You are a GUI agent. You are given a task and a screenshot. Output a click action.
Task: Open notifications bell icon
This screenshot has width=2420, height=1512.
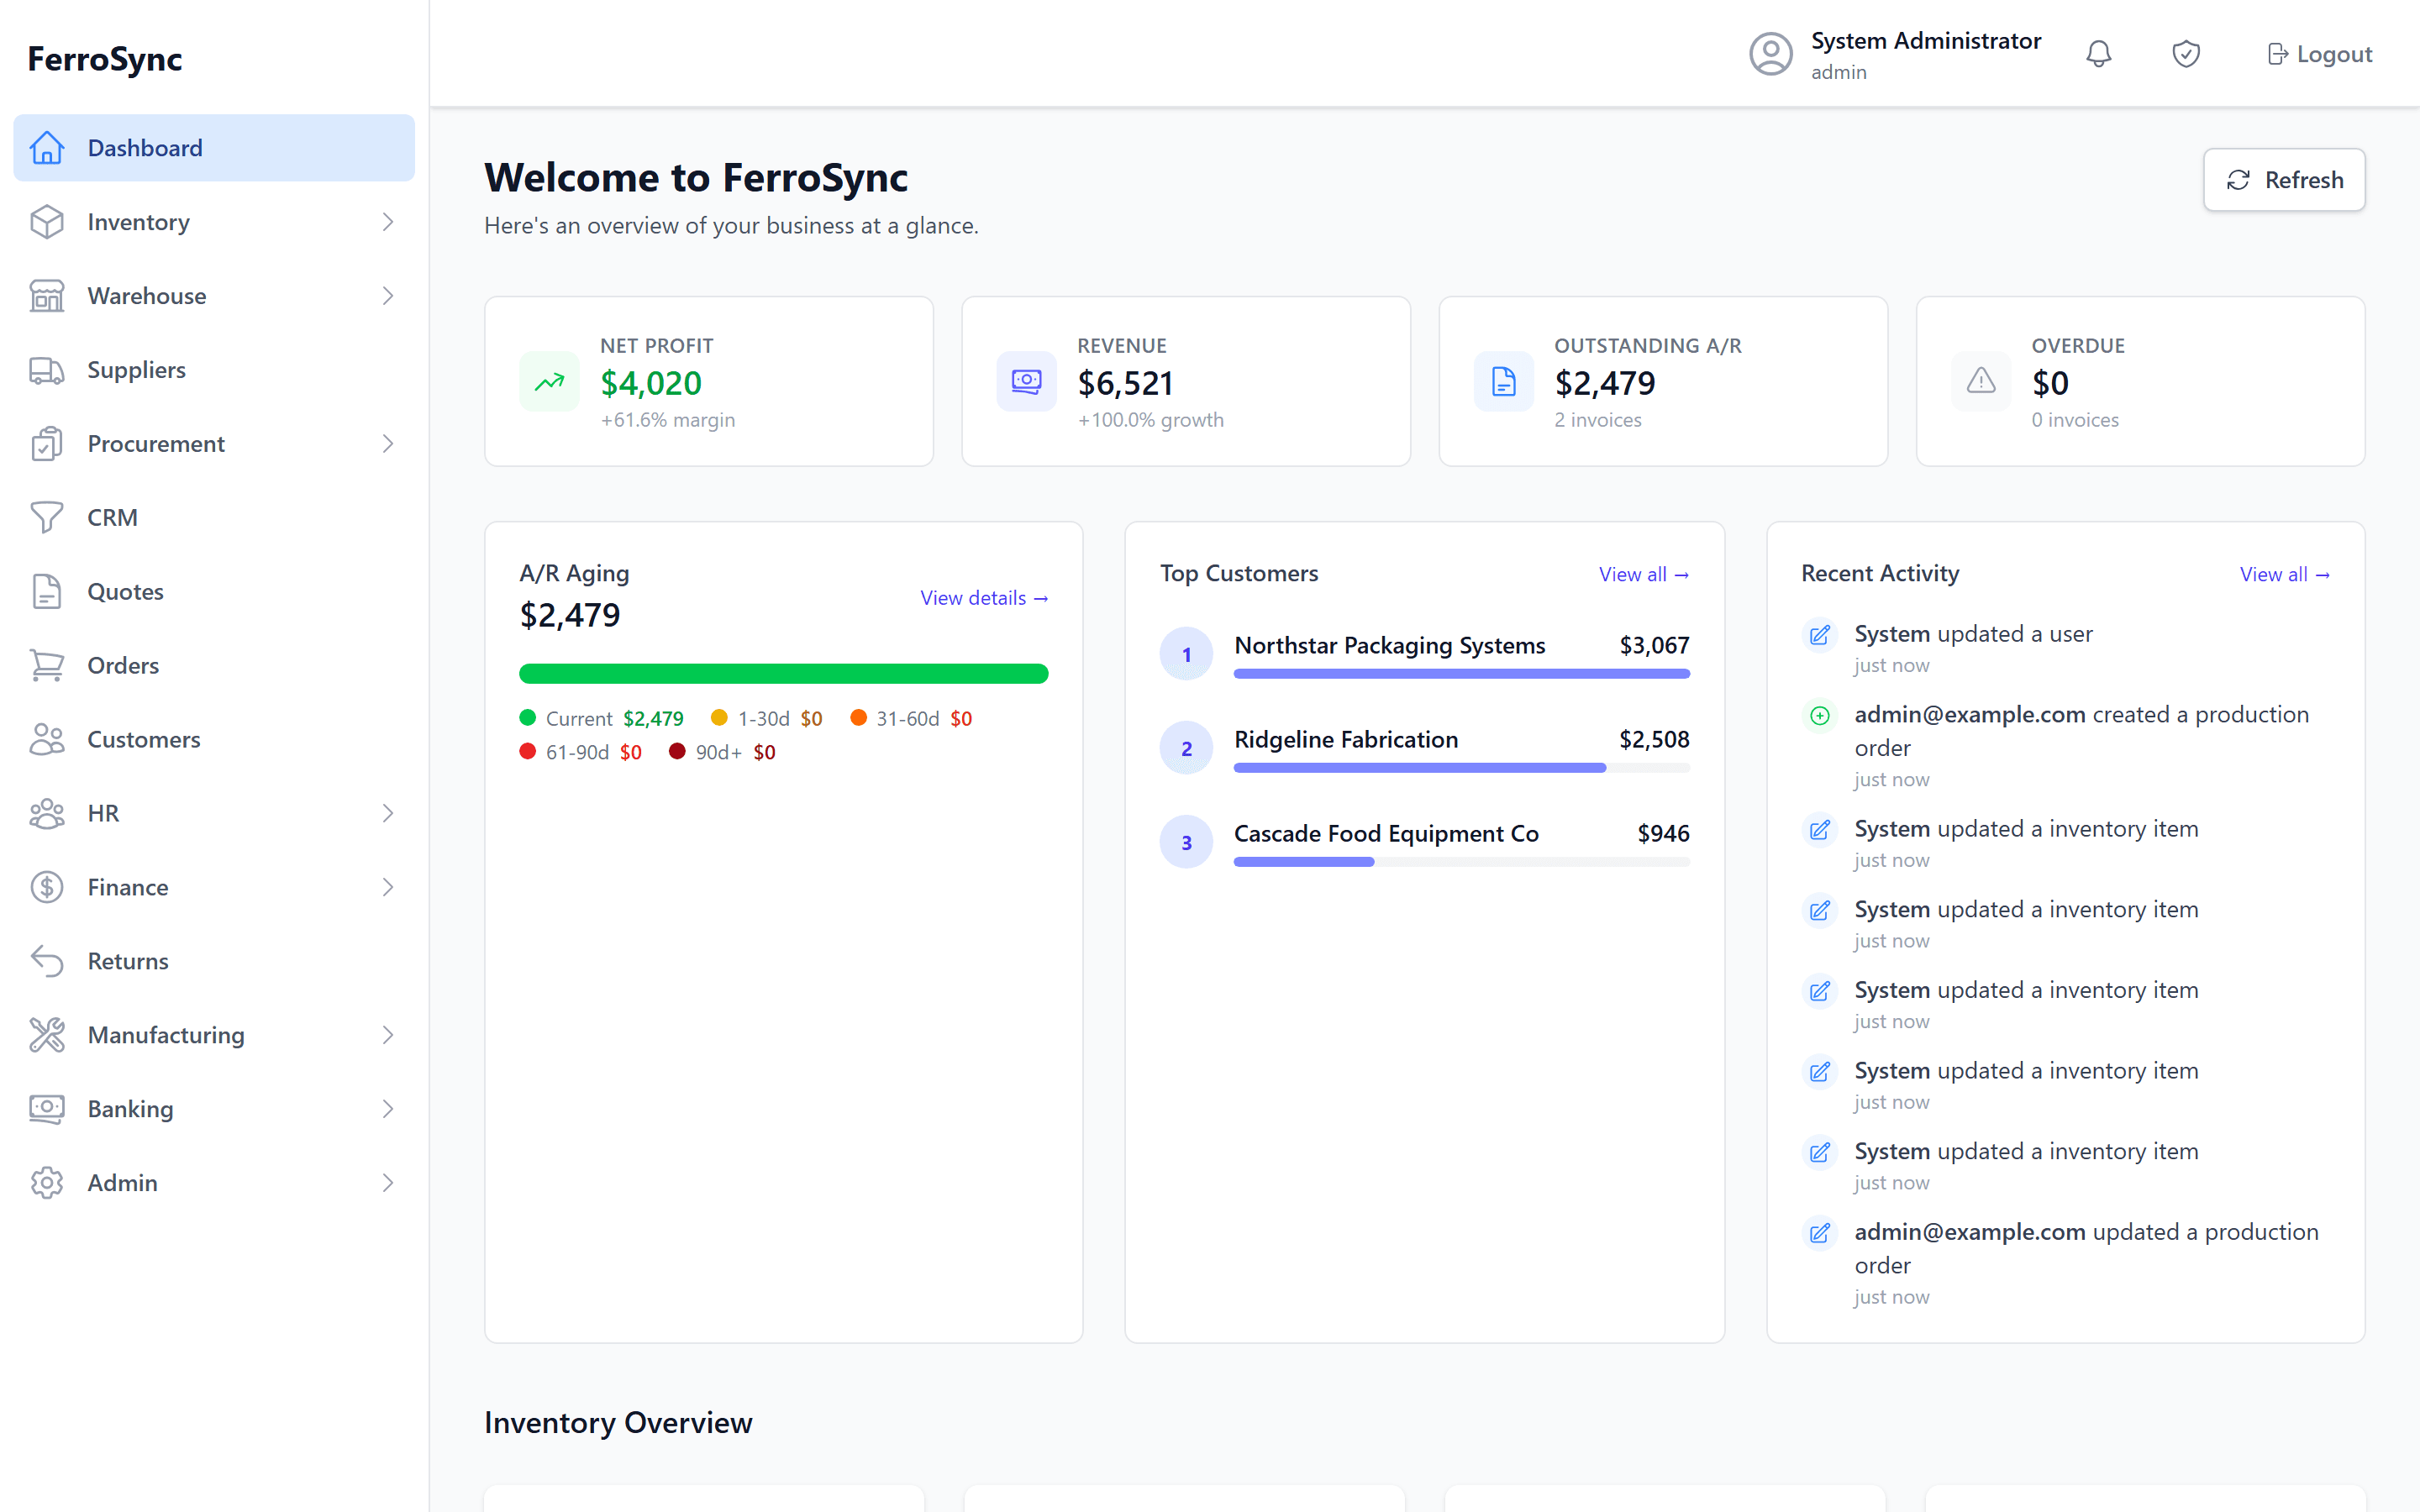[x=2099, y=54]
